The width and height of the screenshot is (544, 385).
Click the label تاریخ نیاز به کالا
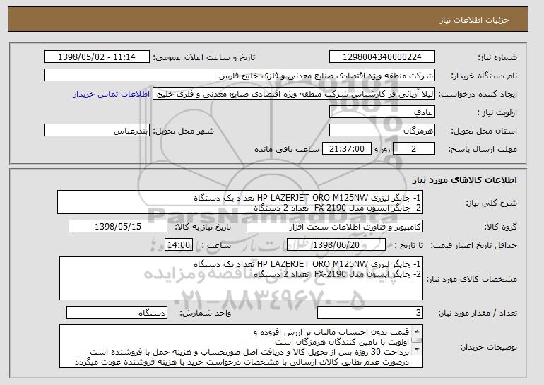(203, 227)
